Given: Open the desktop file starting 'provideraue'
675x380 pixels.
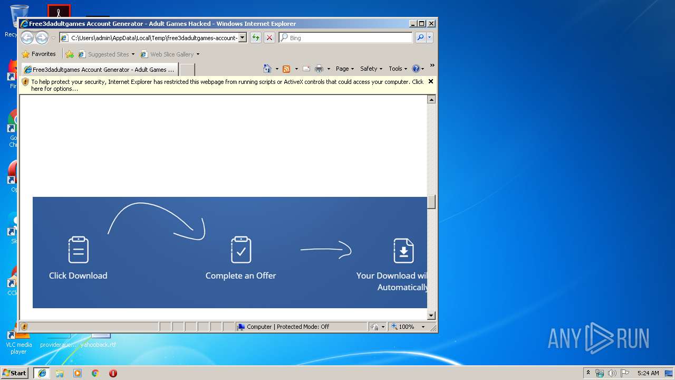Looking at the screenshot, I should [59, 341].
